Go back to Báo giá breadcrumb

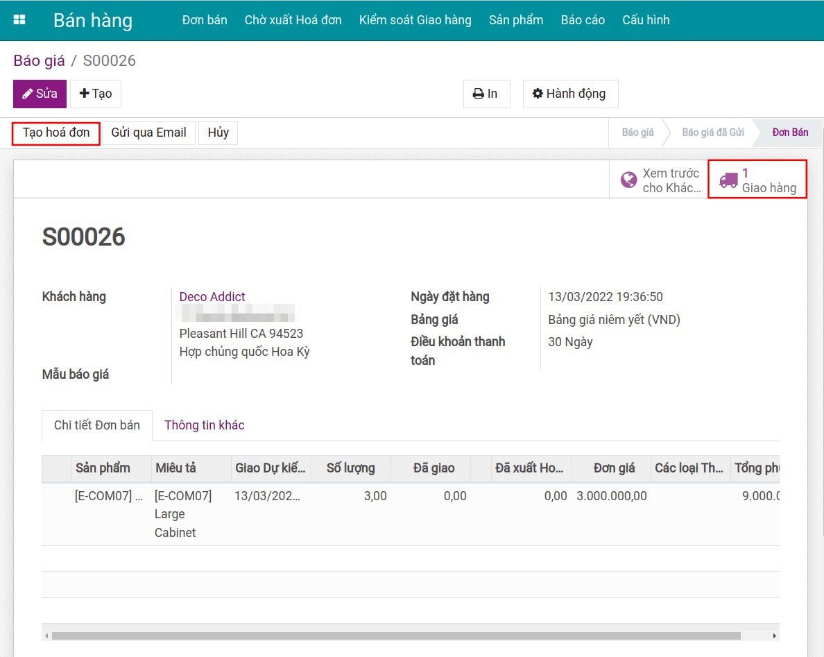(x=40, y=60)
